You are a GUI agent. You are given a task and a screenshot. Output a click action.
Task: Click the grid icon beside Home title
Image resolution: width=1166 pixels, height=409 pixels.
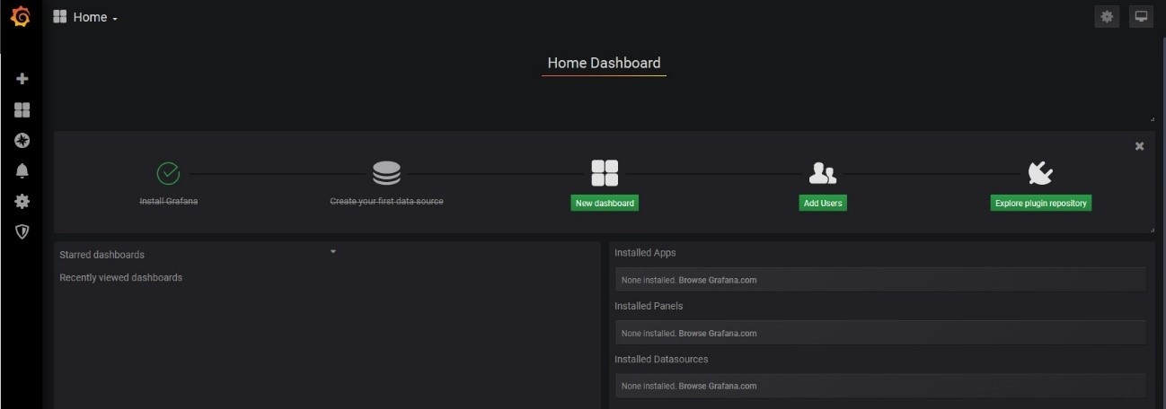(60, 17)
